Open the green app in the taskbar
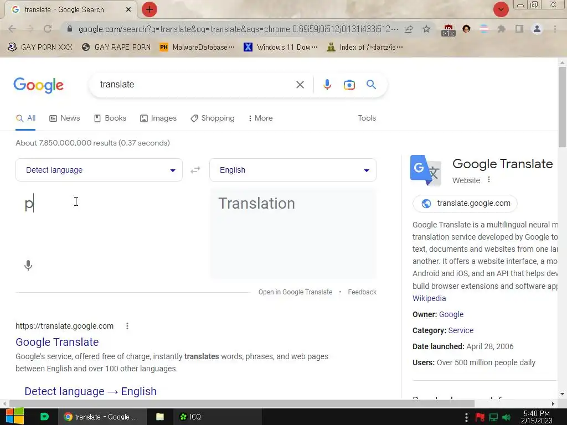 pos(44,417)
